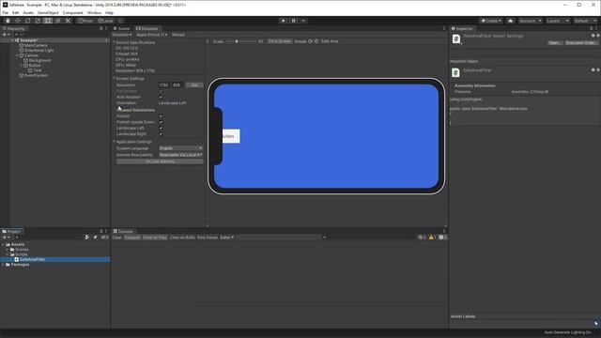The height and width of the screenshot is (338, 601).
Task: Open the File menu
Action: pos(6,12)
